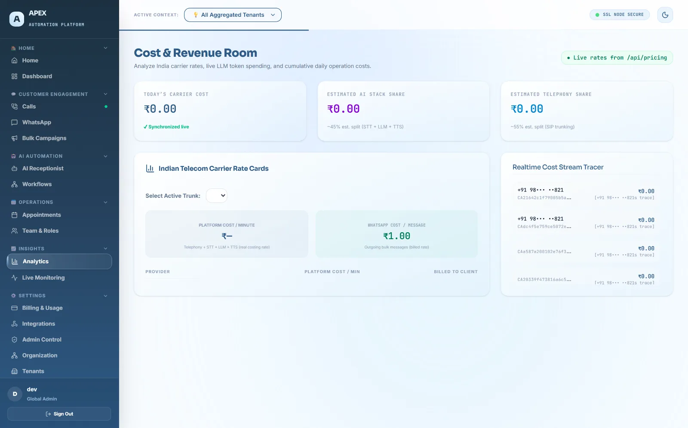The width and height of the screenshot is (688, 428).
Task: Open the Organization page
Action: coord(59,356)
